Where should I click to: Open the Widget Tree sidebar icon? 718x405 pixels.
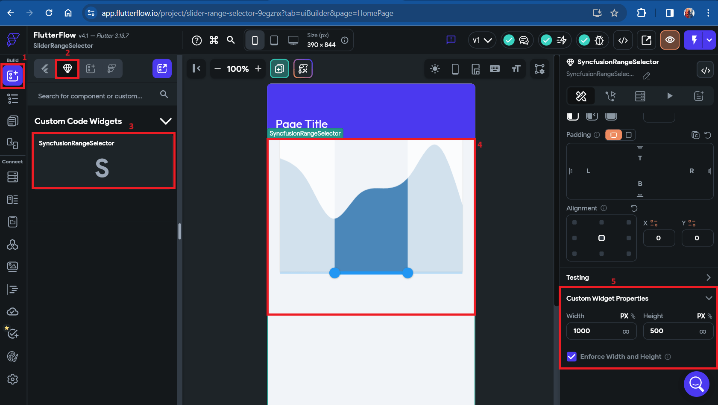pyautogui.click(x=13, y=99)
